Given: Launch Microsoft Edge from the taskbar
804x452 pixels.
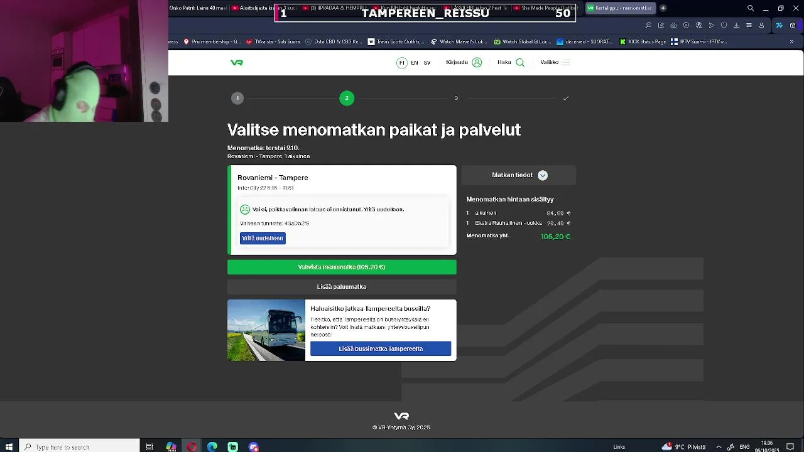Looking at the screenshot, I should click(212, 447).
